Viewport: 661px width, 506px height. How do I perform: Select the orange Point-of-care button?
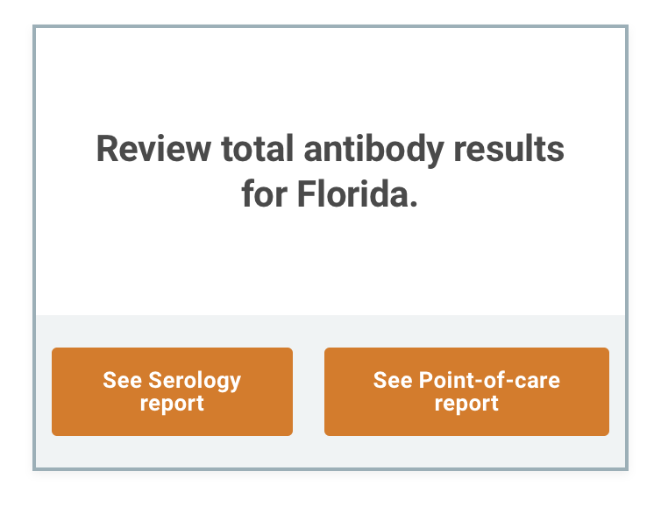pos(466,391)
